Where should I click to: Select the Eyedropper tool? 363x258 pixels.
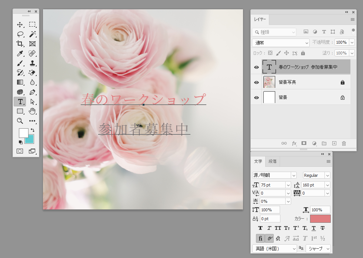[x=20, y=53]
